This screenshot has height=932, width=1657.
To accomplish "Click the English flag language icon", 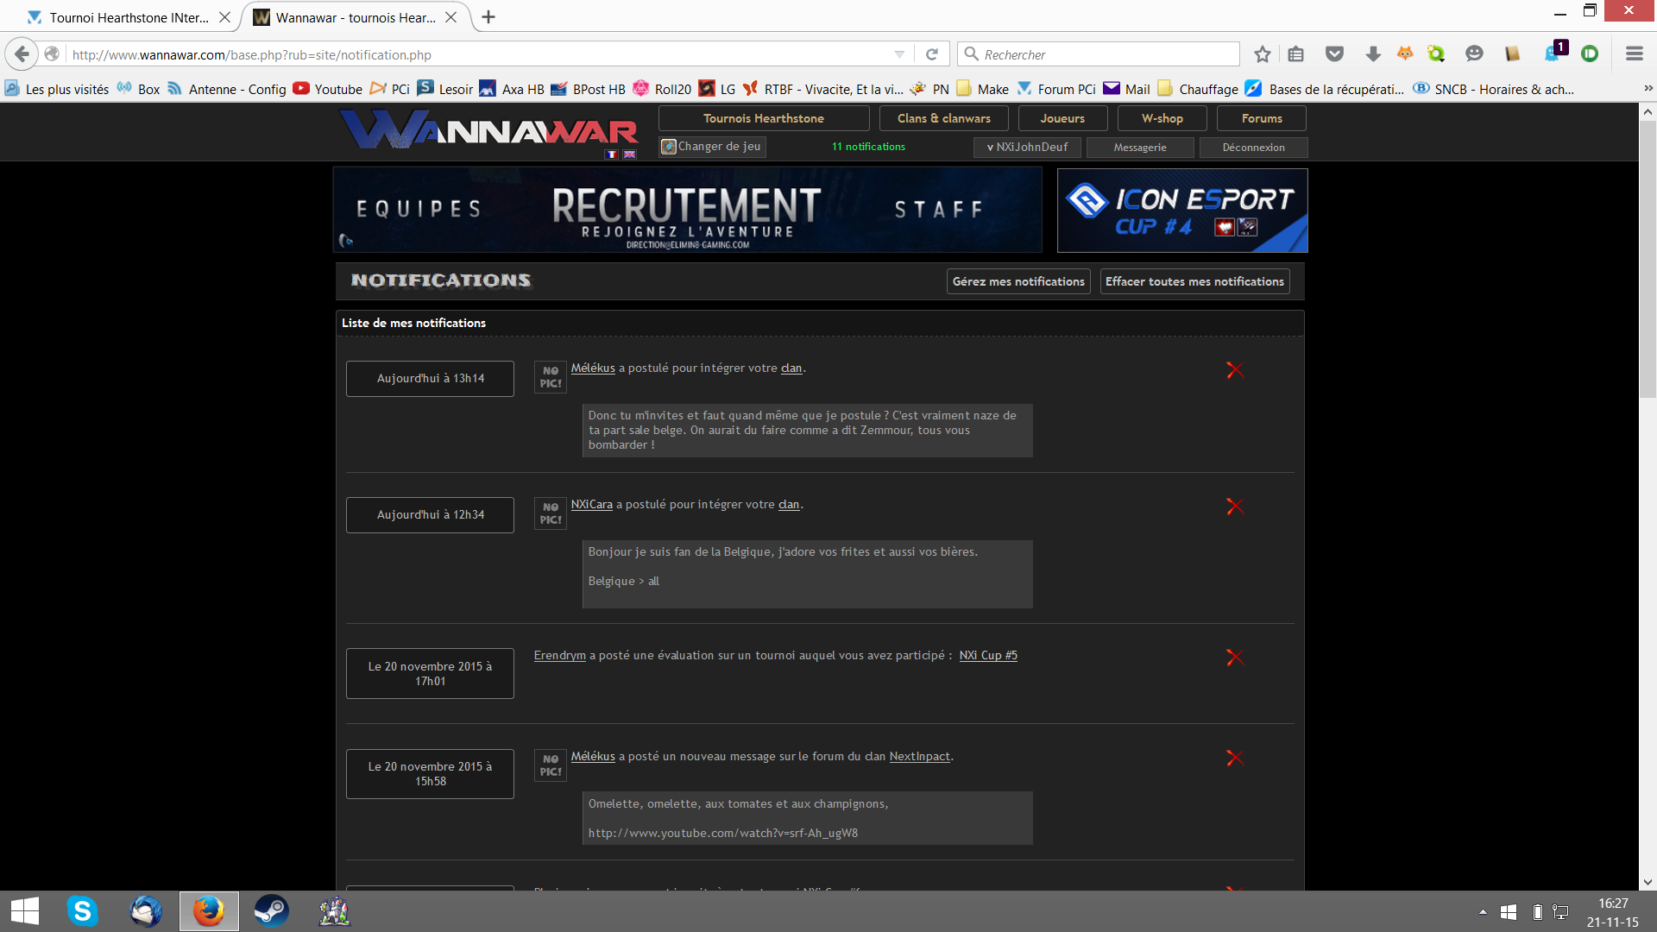I will click(x=630, y=154).
